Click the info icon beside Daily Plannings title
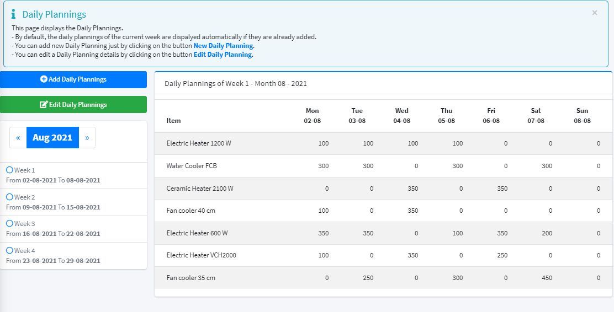This screenshot has height=312, width=614. tap(14, 14)
